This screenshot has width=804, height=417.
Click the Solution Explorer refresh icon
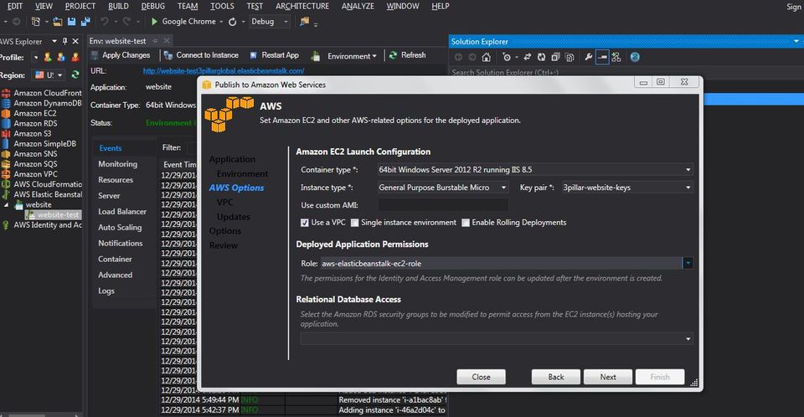pyautogui.click(x=541, y=57)
